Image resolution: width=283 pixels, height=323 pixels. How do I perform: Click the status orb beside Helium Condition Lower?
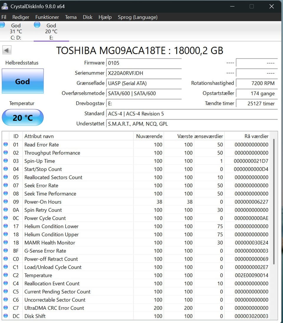click(6, 226)
